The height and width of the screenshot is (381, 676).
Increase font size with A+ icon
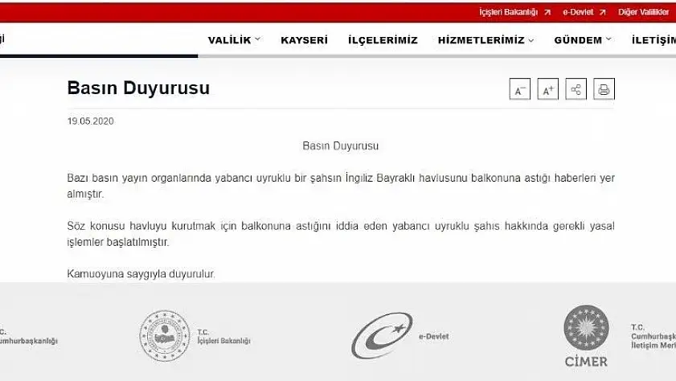548,89
